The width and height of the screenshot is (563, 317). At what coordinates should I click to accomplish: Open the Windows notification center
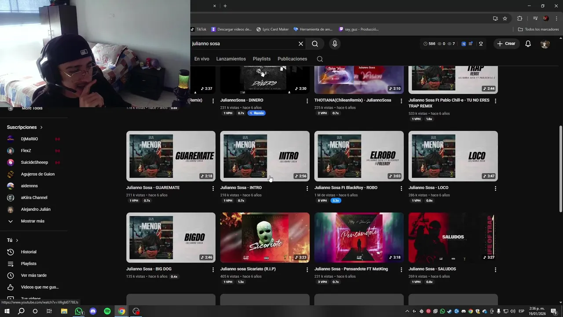(553, 311)
